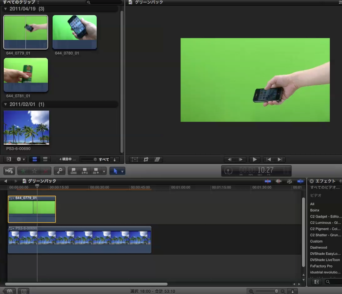Collapse the 2011/04/19 date group

click(5, 9)
